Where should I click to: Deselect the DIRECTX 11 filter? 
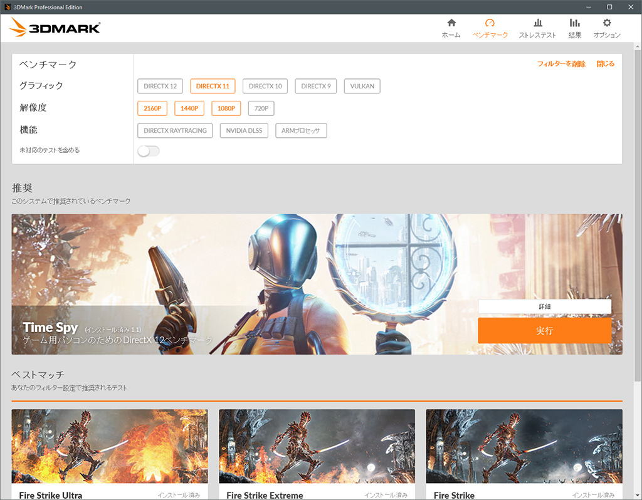coord(213,86)
